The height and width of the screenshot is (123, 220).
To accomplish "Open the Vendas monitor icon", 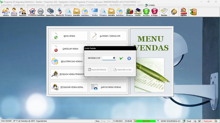I will (95, 12).
